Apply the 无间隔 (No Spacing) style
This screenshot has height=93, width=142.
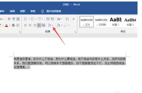coord(101,22)
